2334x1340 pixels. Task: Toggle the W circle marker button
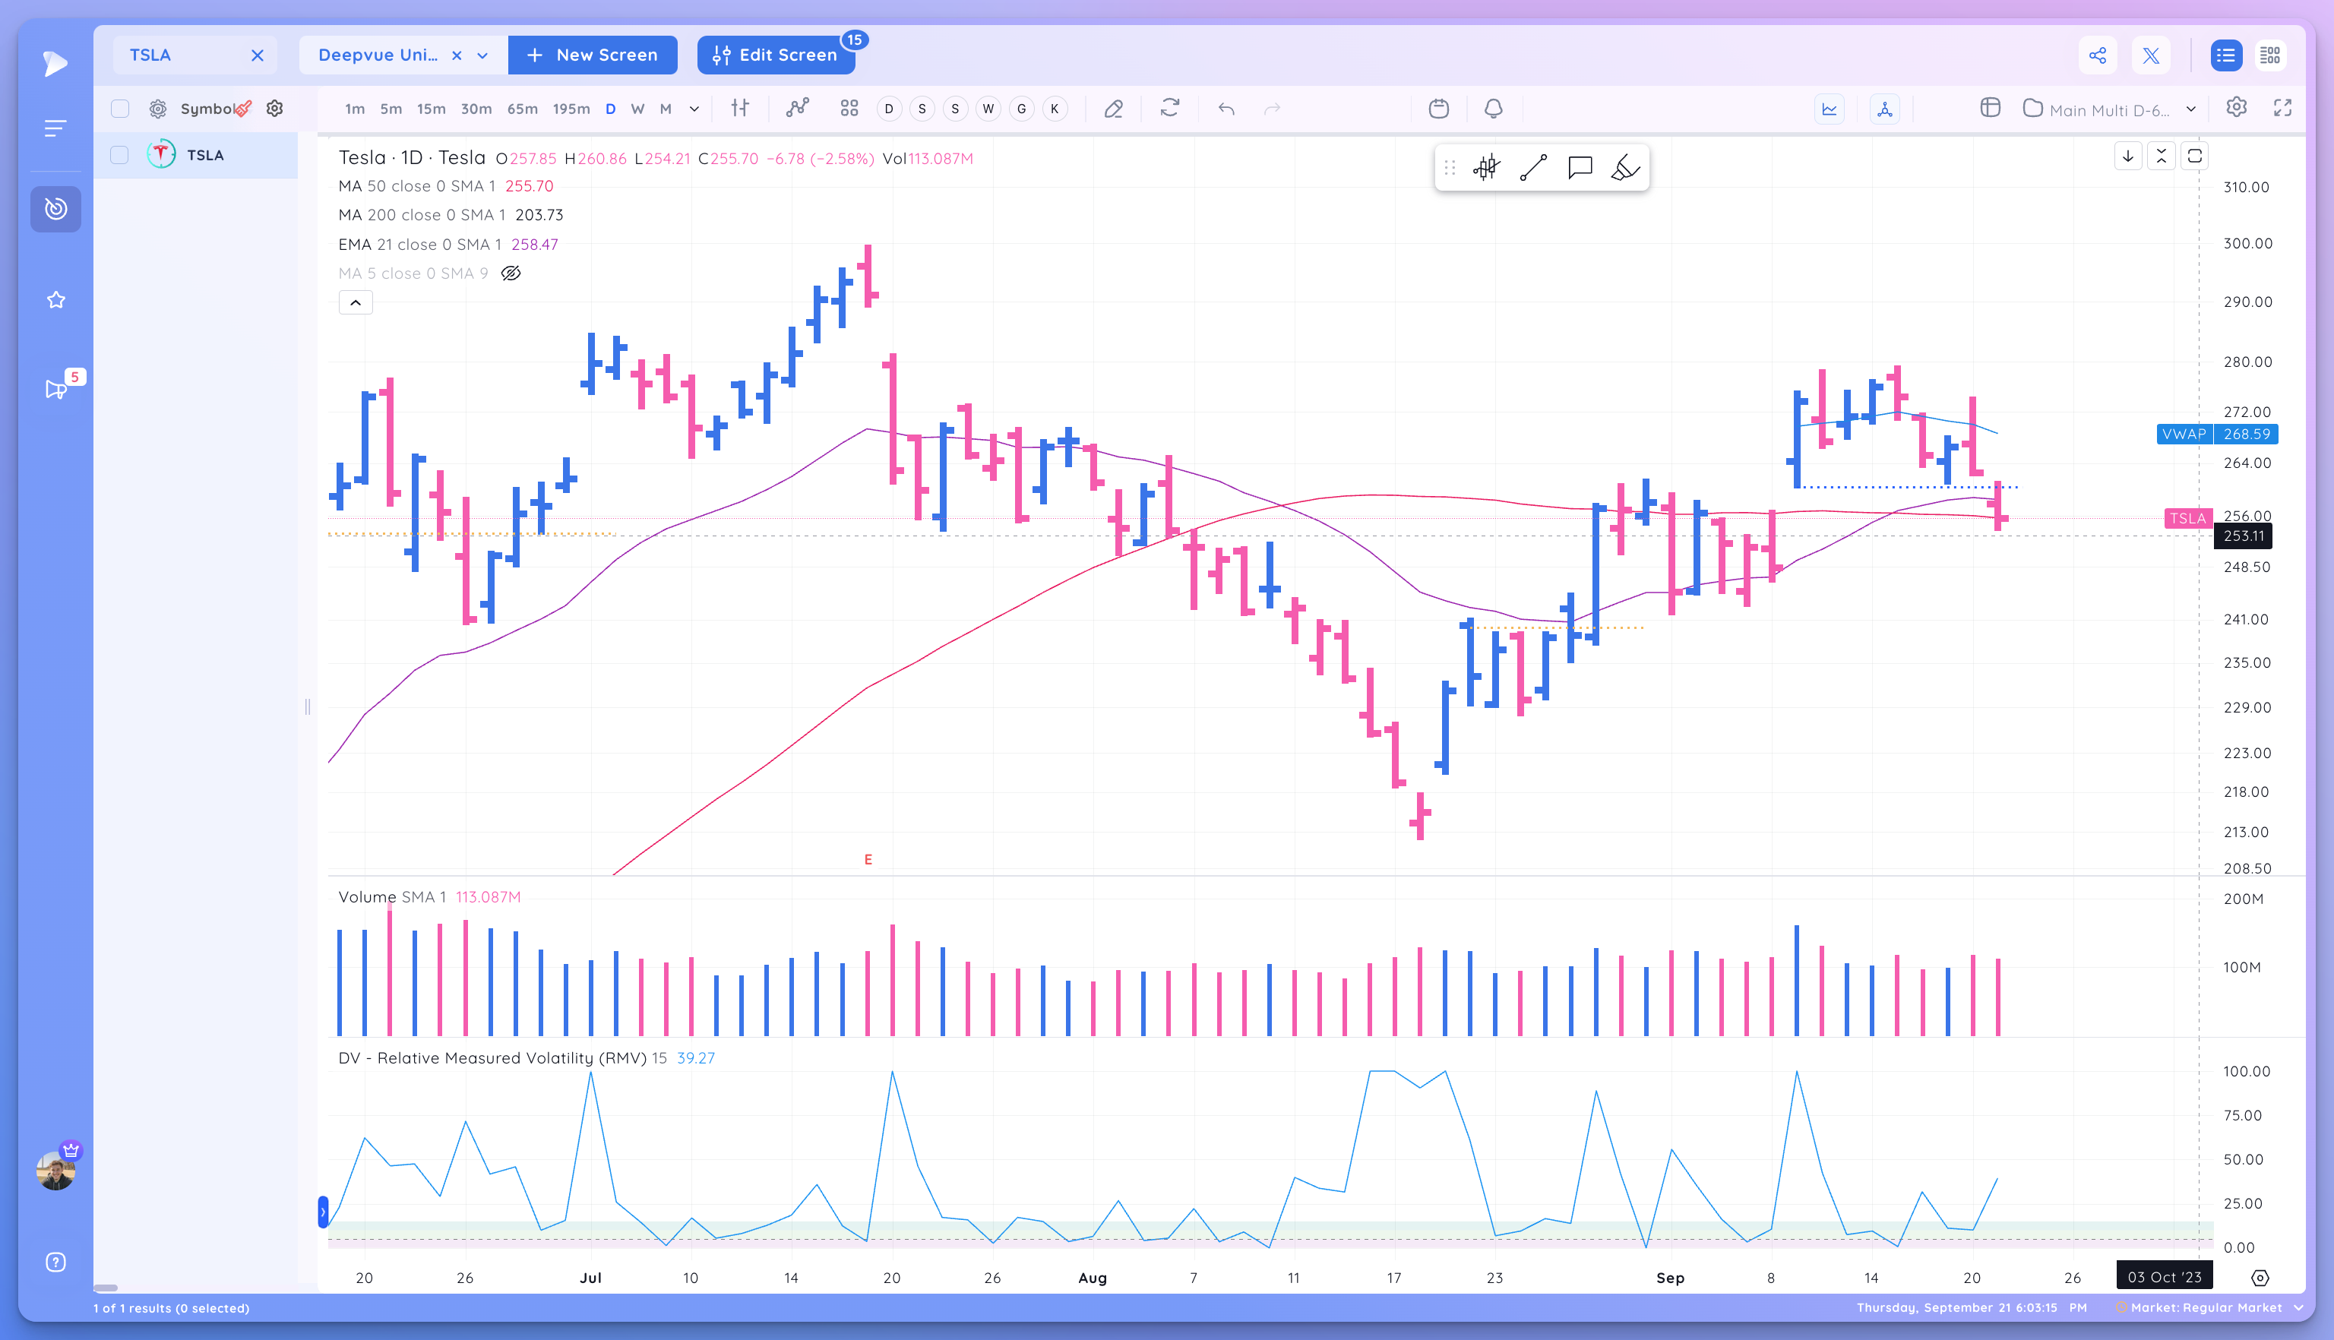click(x=988, y=109)
